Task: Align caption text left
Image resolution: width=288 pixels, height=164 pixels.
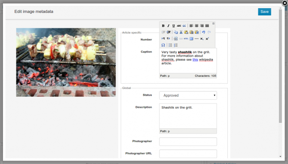Action: click(x=191, y=26)
